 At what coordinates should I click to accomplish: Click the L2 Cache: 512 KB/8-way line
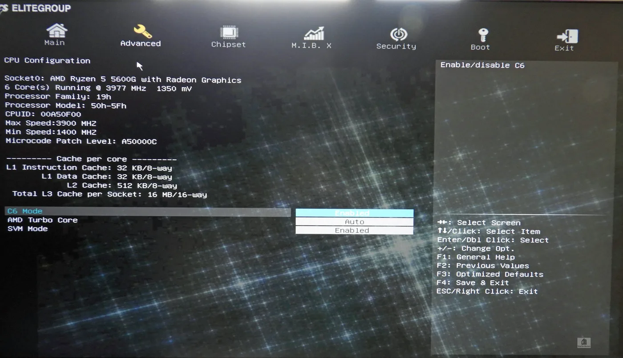click(x=122, y=185)
